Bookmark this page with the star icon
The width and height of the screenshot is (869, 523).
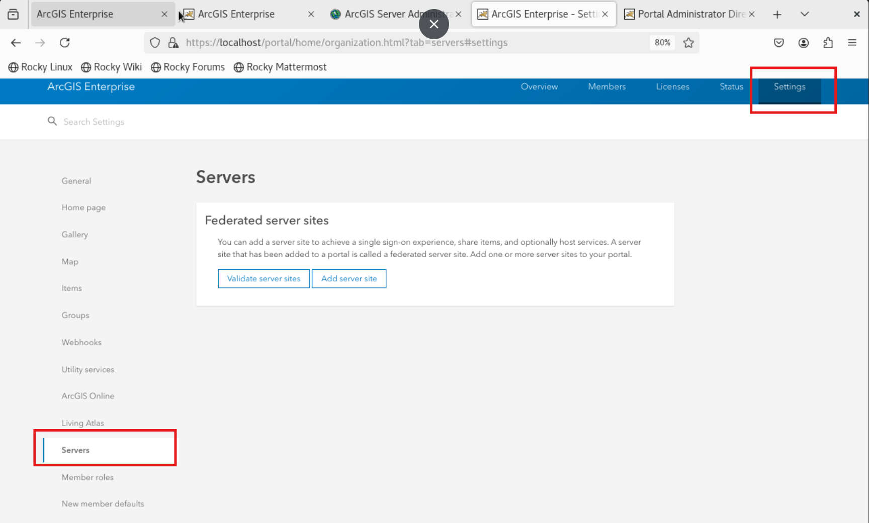pos(688,43)
